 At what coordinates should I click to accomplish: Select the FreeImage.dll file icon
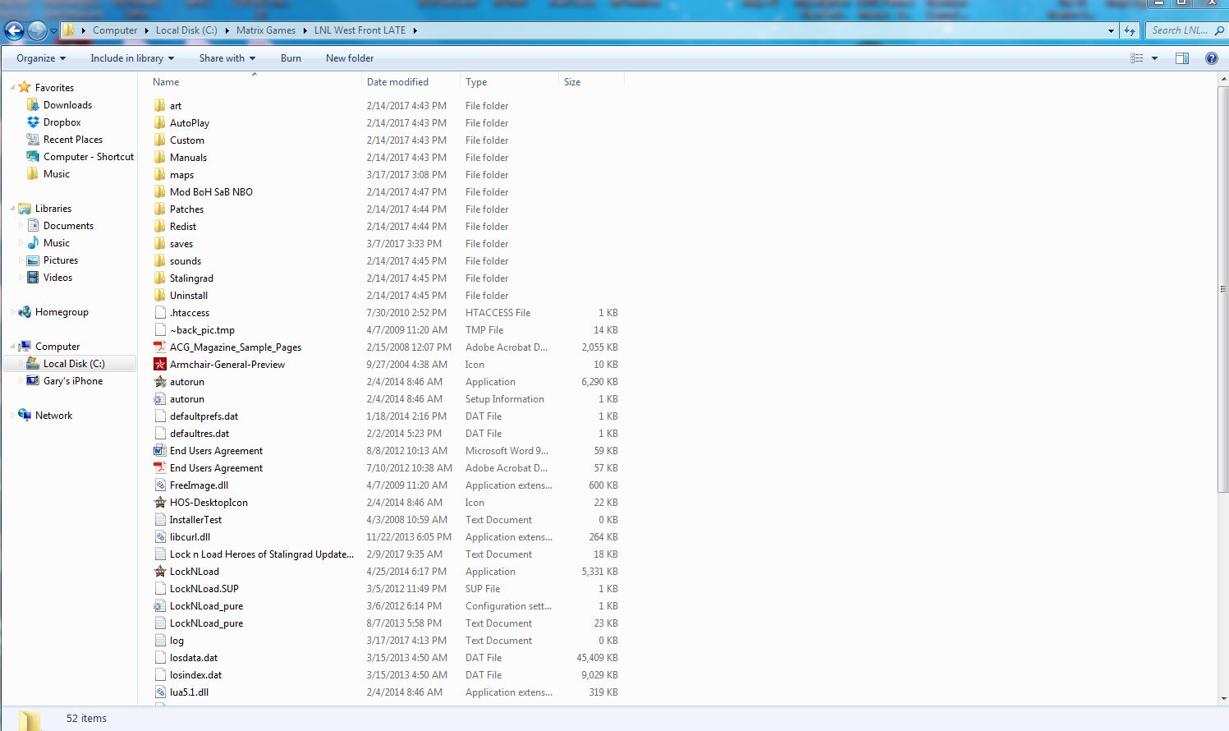(x=160, y=485)
